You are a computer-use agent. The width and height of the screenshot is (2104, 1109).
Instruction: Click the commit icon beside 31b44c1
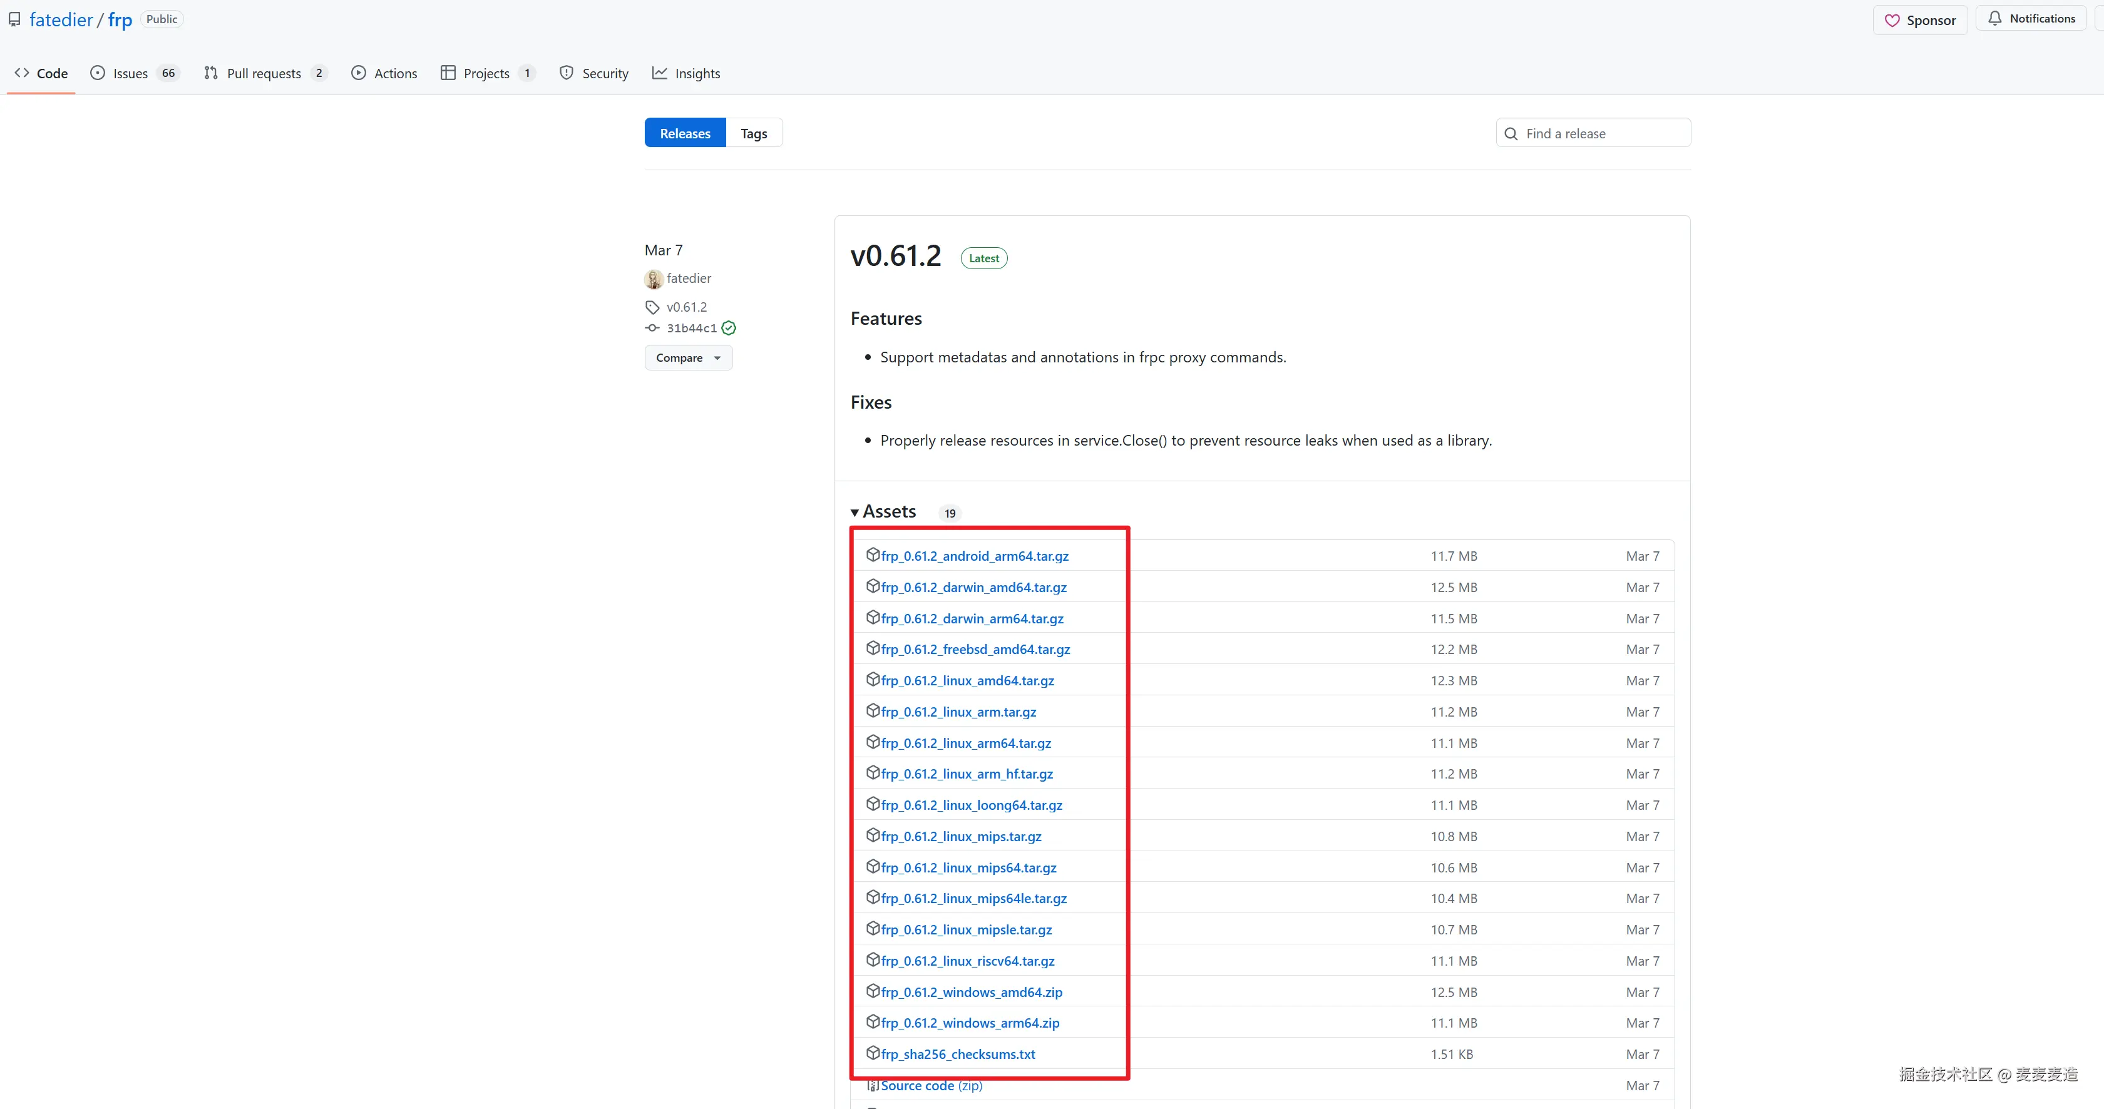[652, 329]
